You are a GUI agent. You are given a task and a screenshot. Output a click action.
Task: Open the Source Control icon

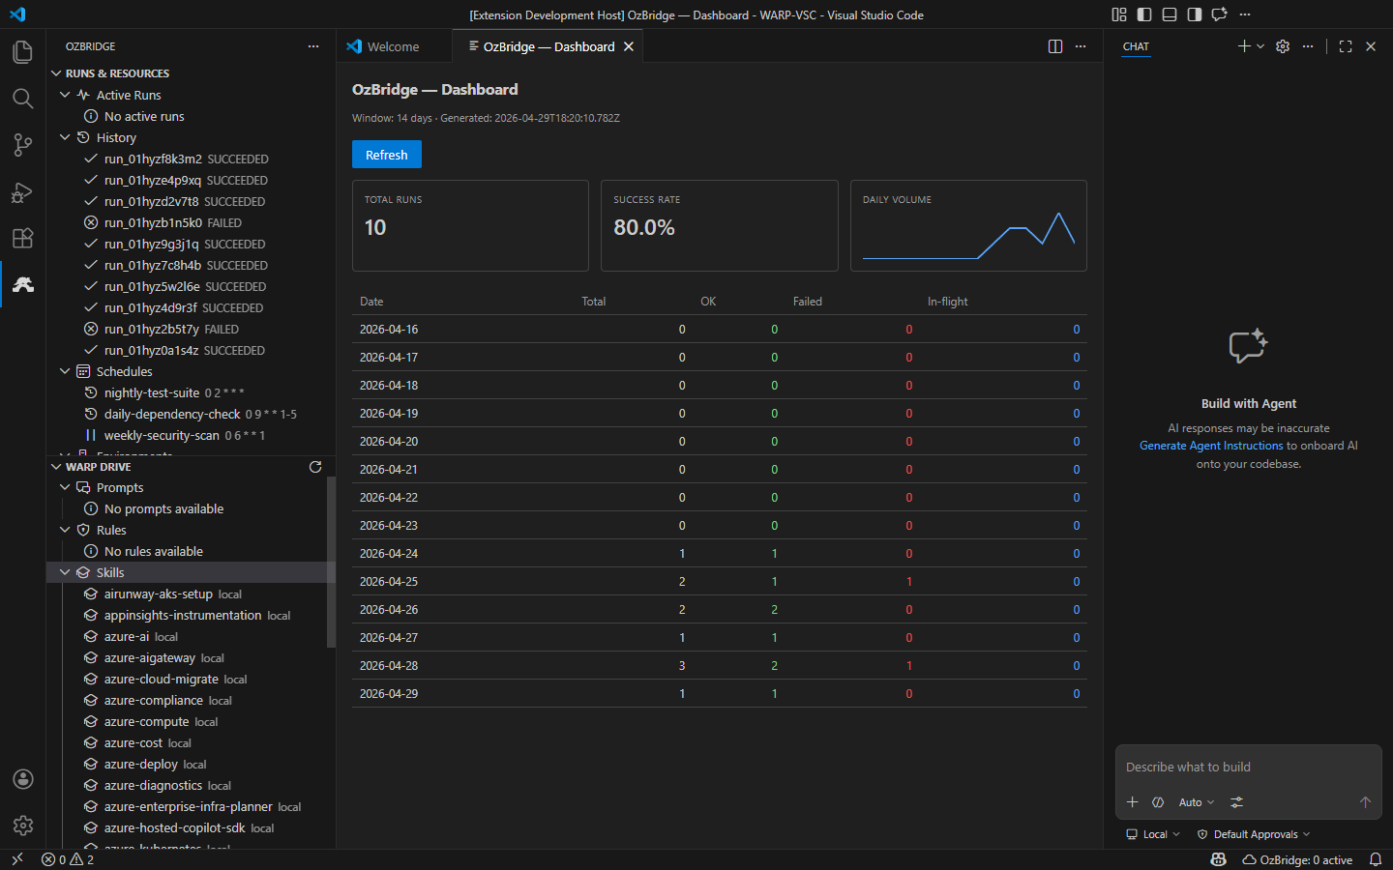(x=22, y=145)
